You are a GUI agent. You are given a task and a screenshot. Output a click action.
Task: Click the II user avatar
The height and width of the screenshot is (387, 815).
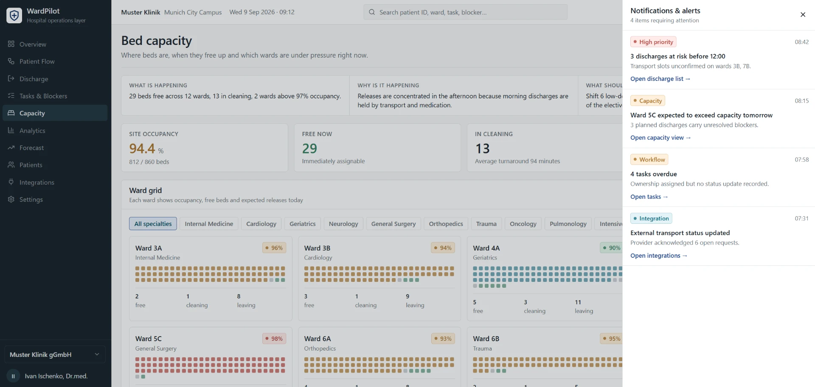[x=13, y=376]
